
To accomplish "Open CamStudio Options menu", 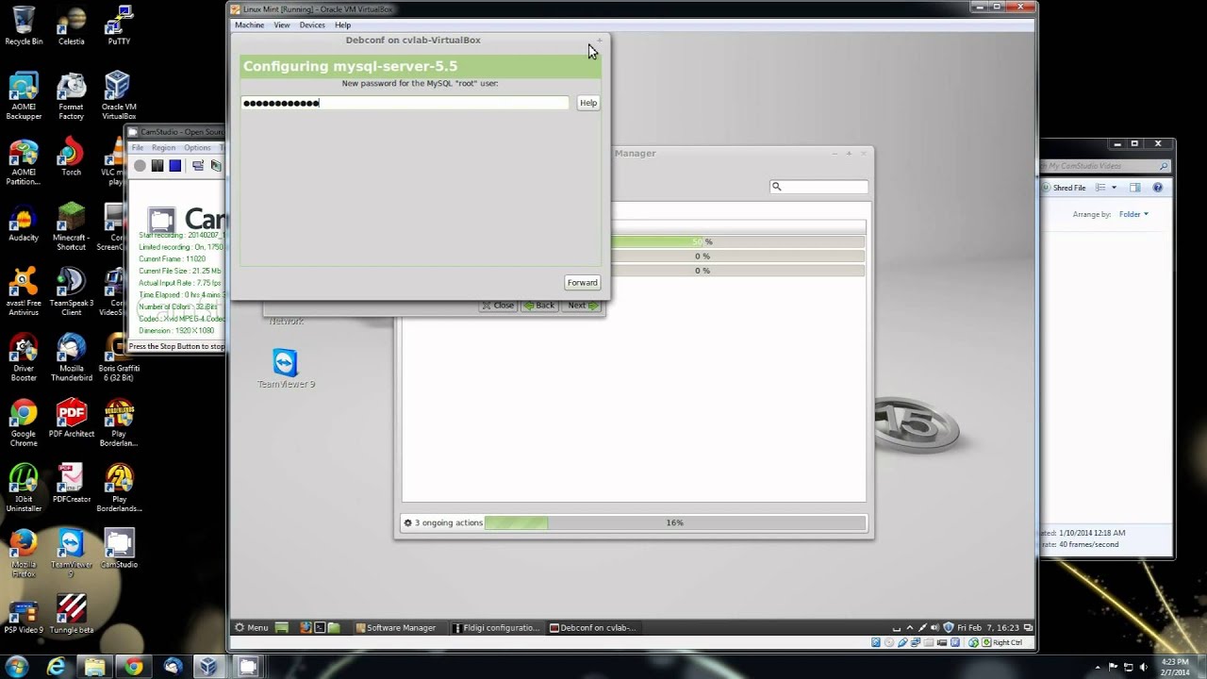I will pos(197,148).
